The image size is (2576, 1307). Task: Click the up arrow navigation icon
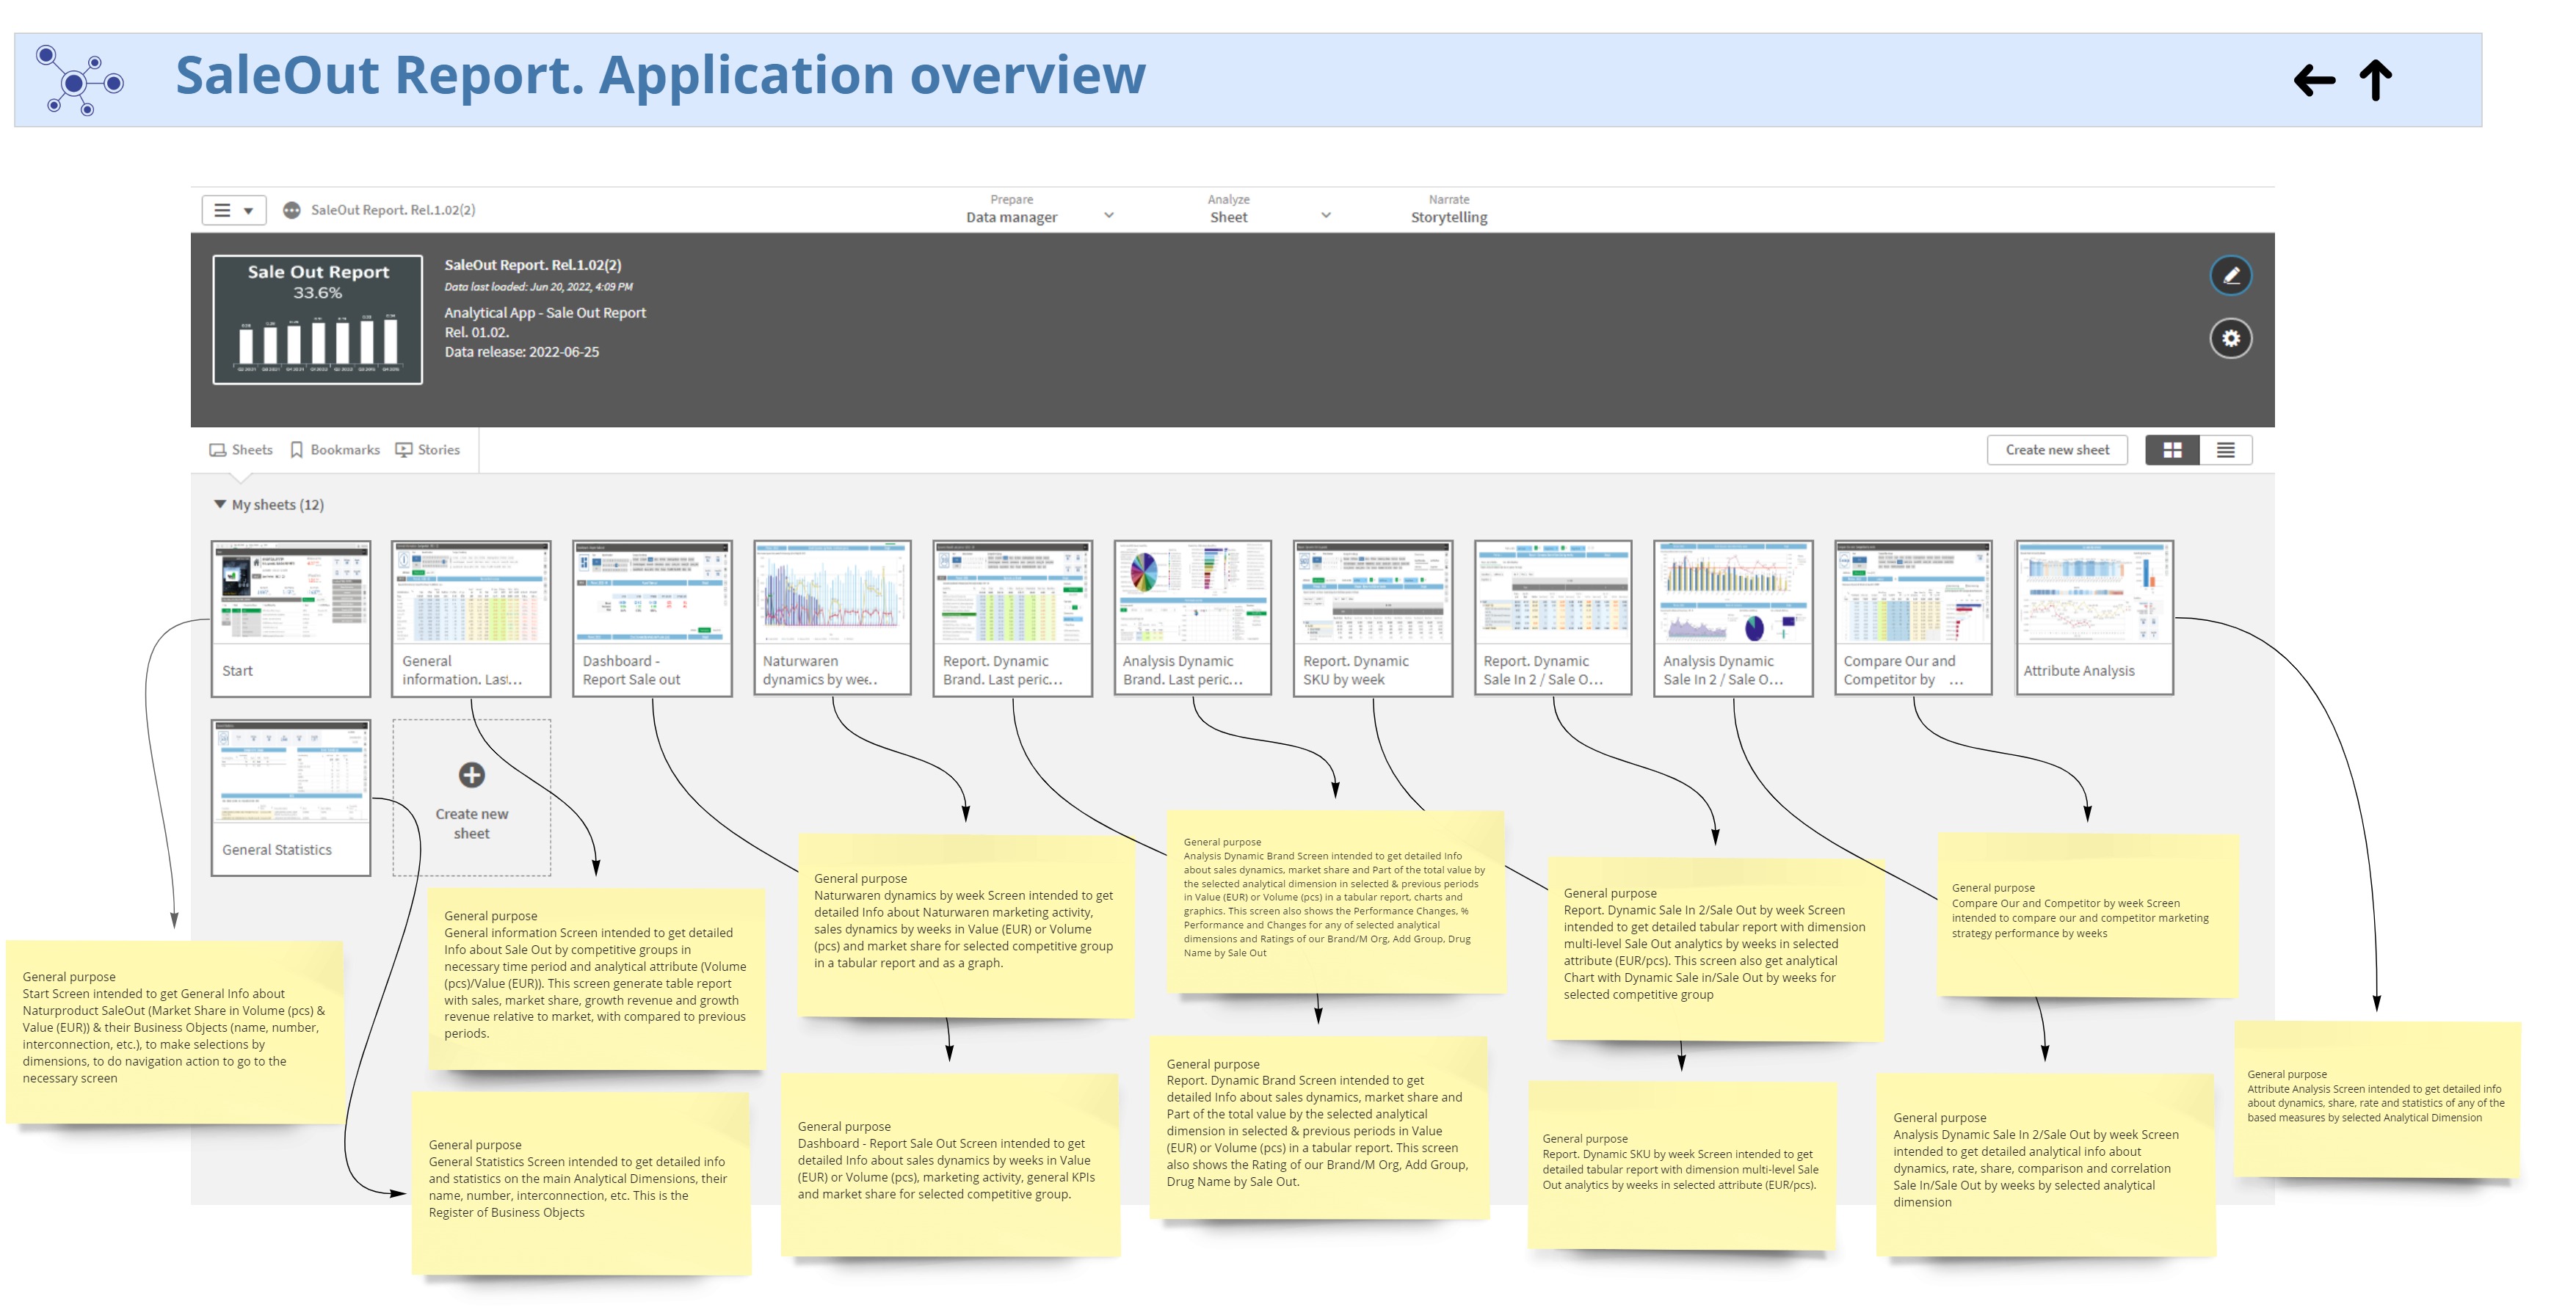[2375, 80]
